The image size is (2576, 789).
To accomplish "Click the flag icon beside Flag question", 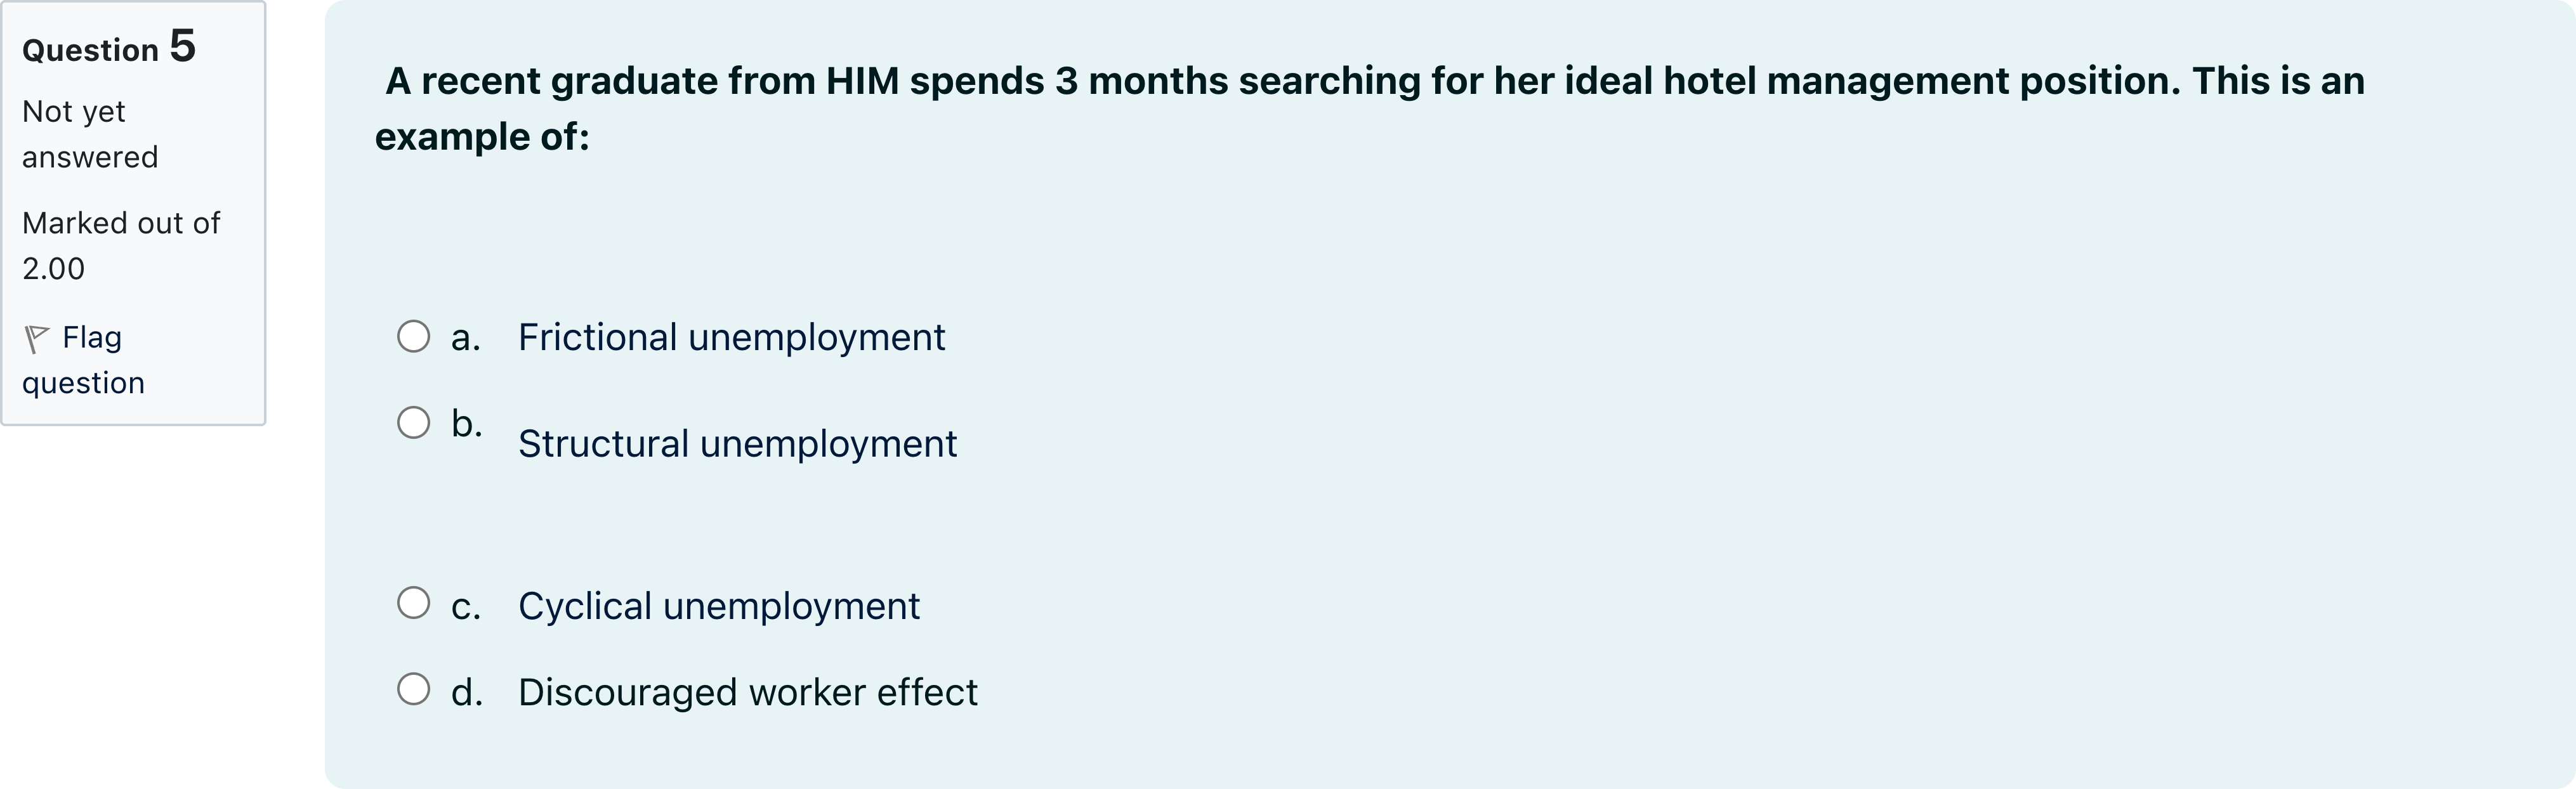I will (36, 339).
